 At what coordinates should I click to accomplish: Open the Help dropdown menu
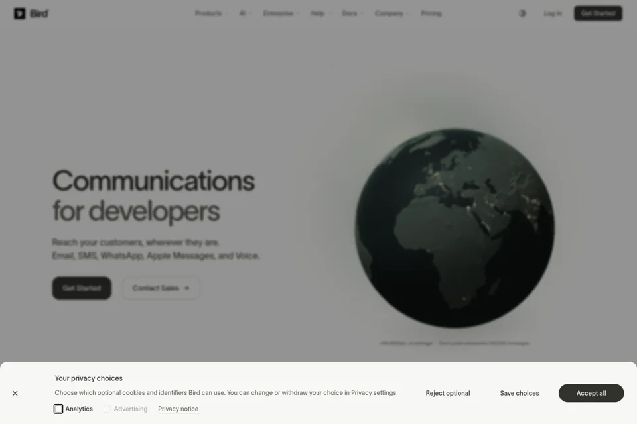click(x=320, y=13)
